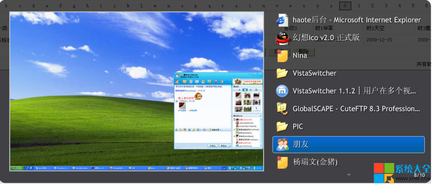The width and height of the screenshot is (432, 184).
Task: Click the two-people icon beside 朋友
Action: pos(282,144)
